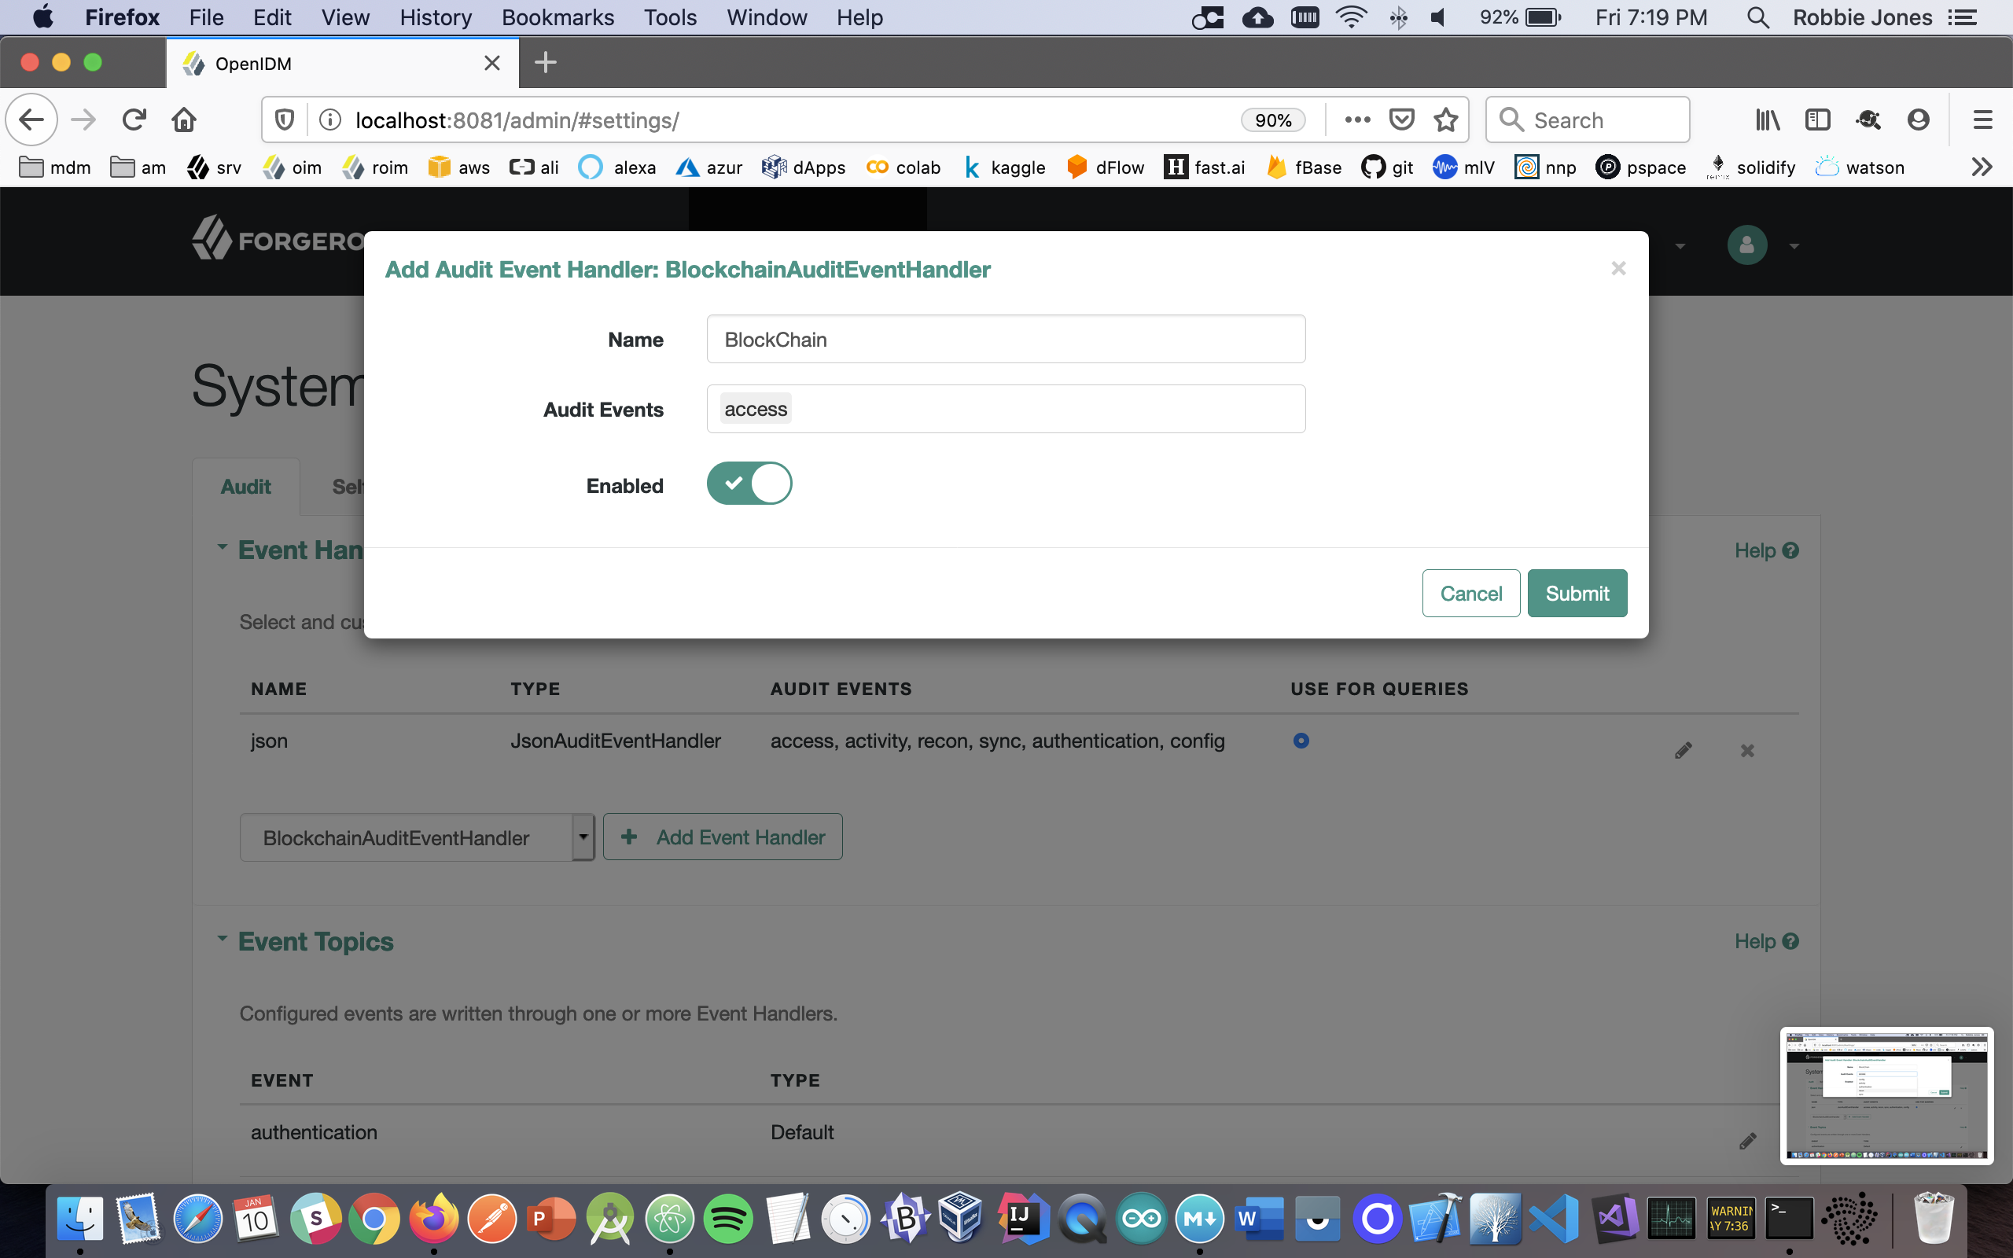Open the Bookmarks menu in menu bar
This screenshot has height=1258, width=2013.
558,17
